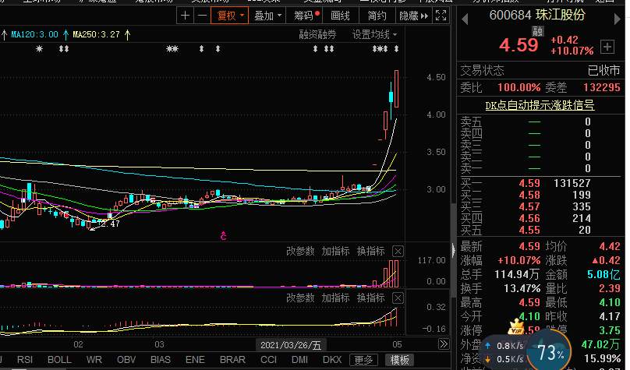Zoom out chart with minus icon
This screenshot has width=630, height=370.
[x=202, y=16]
